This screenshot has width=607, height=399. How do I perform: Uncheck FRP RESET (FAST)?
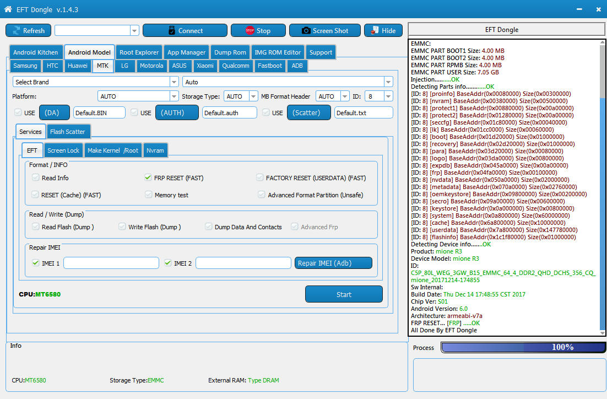[148, 177]
